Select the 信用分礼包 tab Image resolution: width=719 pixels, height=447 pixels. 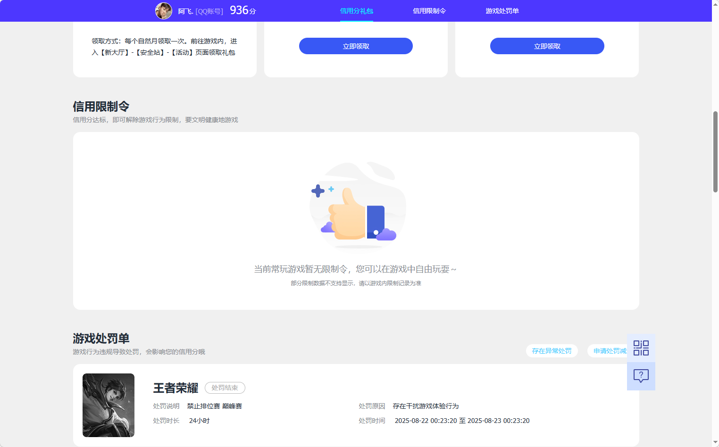pyautogui.click(x=356, y=10)
